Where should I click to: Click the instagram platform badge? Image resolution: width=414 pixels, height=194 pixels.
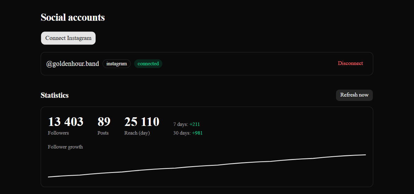(117, 64)
